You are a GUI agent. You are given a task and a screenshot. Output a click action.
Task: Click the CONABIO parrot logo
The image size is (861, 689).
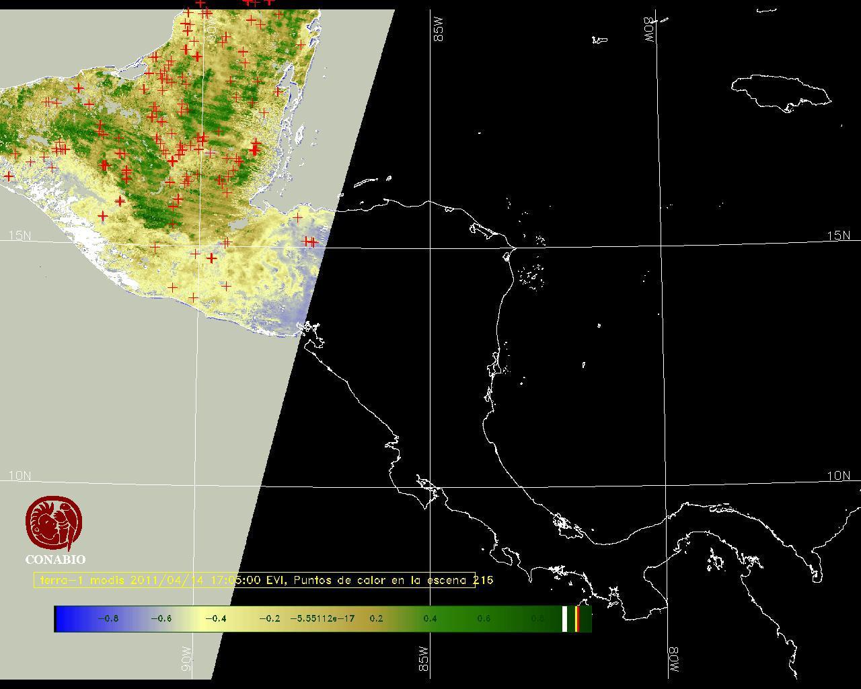[x=54, y=523]
